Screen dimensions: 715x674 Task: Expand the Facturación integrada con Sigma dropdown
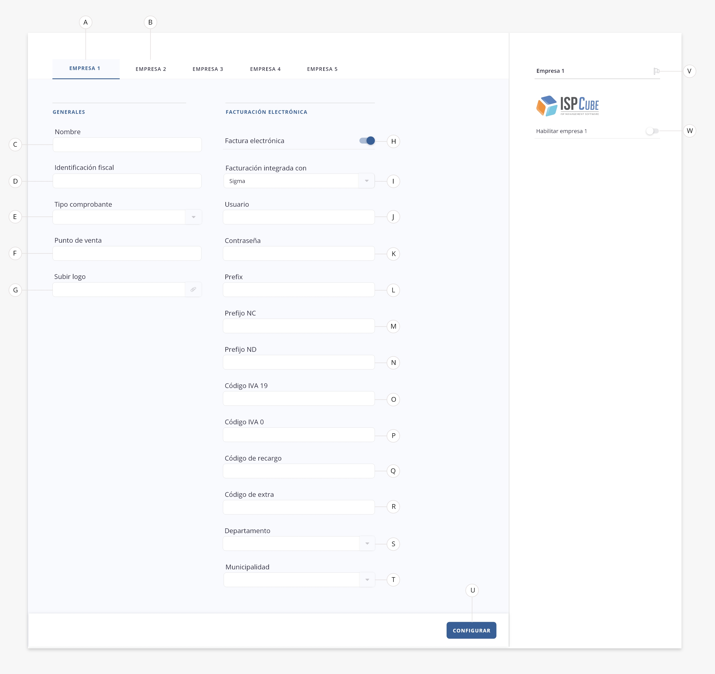366,181
